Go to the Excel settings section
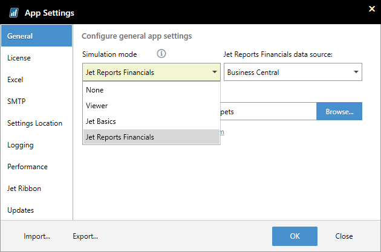 [36, 80]
